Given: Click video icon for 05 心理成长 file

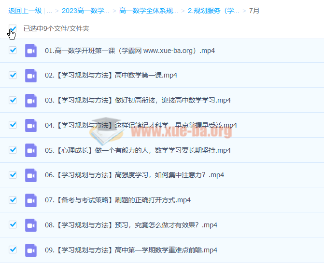Looking at the screenshot, I should click(x=31, y=150).
